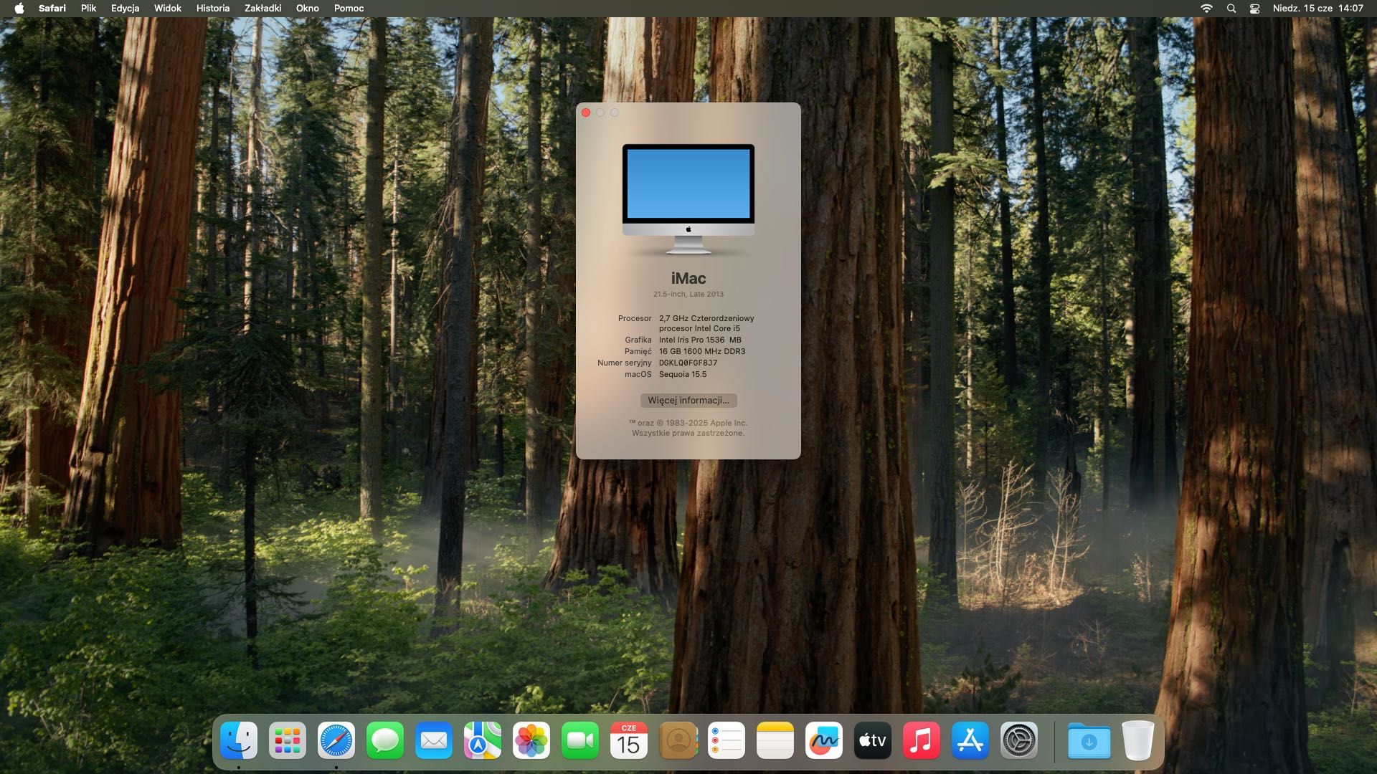Close the About This Mac window
1377x774 pixels.
[x=586, y=113]
